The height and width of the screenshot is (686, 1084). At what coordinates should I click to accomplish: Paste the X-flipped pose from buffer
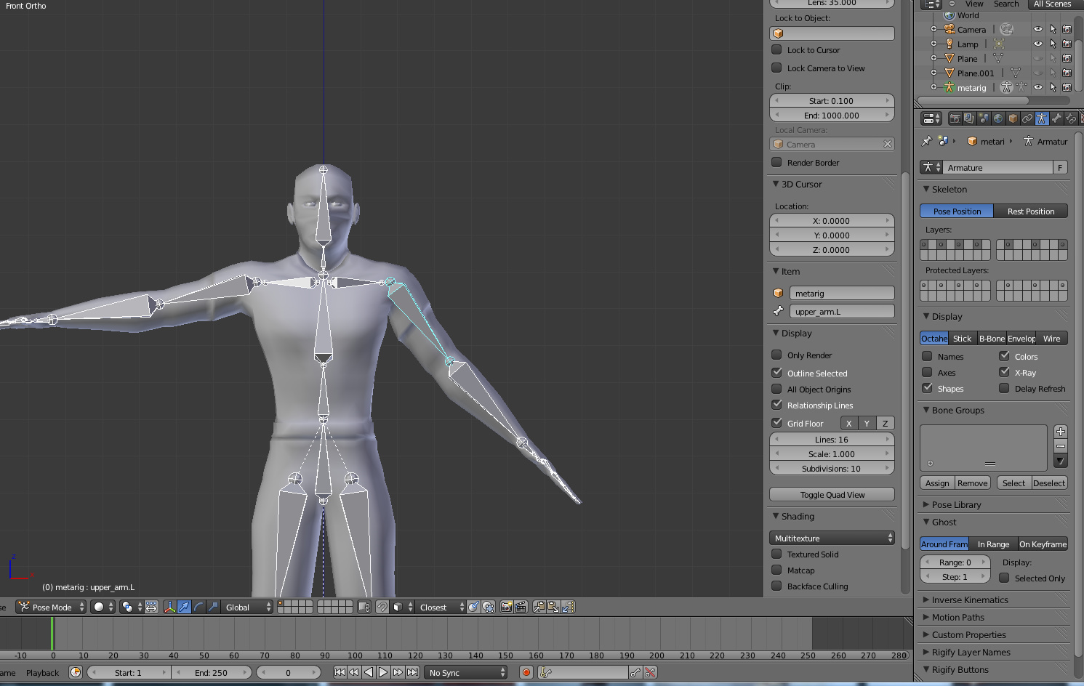pos(568,607)
